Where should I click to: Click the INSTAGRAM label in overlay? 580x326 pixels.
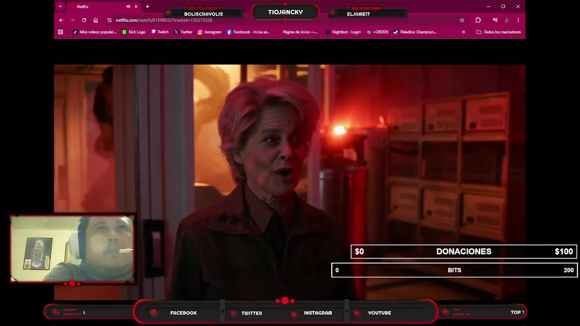pyautogui.click(x=318, y=313)
